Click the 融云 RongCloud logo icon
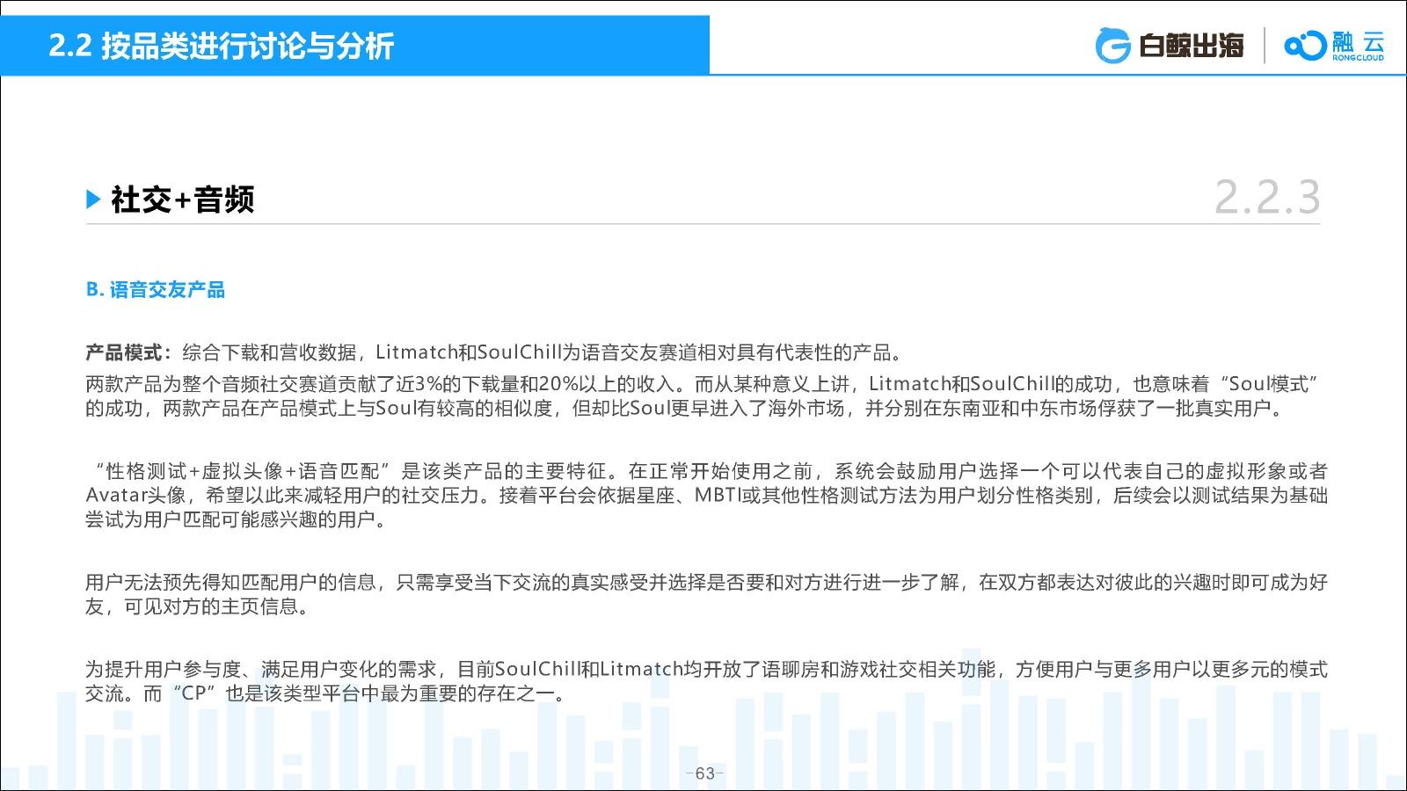This screenshot has height=791, width=1407. (1304, 45)
